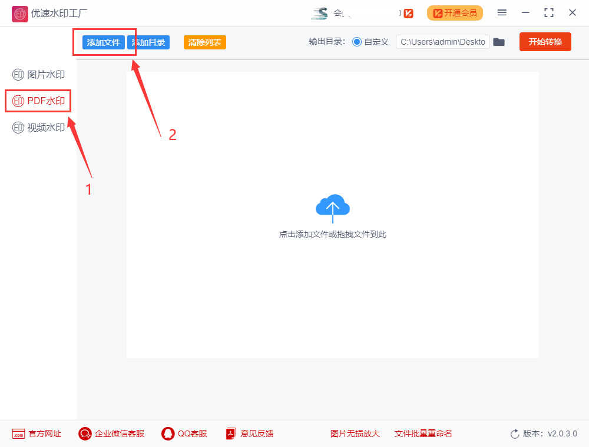This screenshot has width=589, height=447.
Task: Click the output directory path field
Action: [x=443, y=42]
